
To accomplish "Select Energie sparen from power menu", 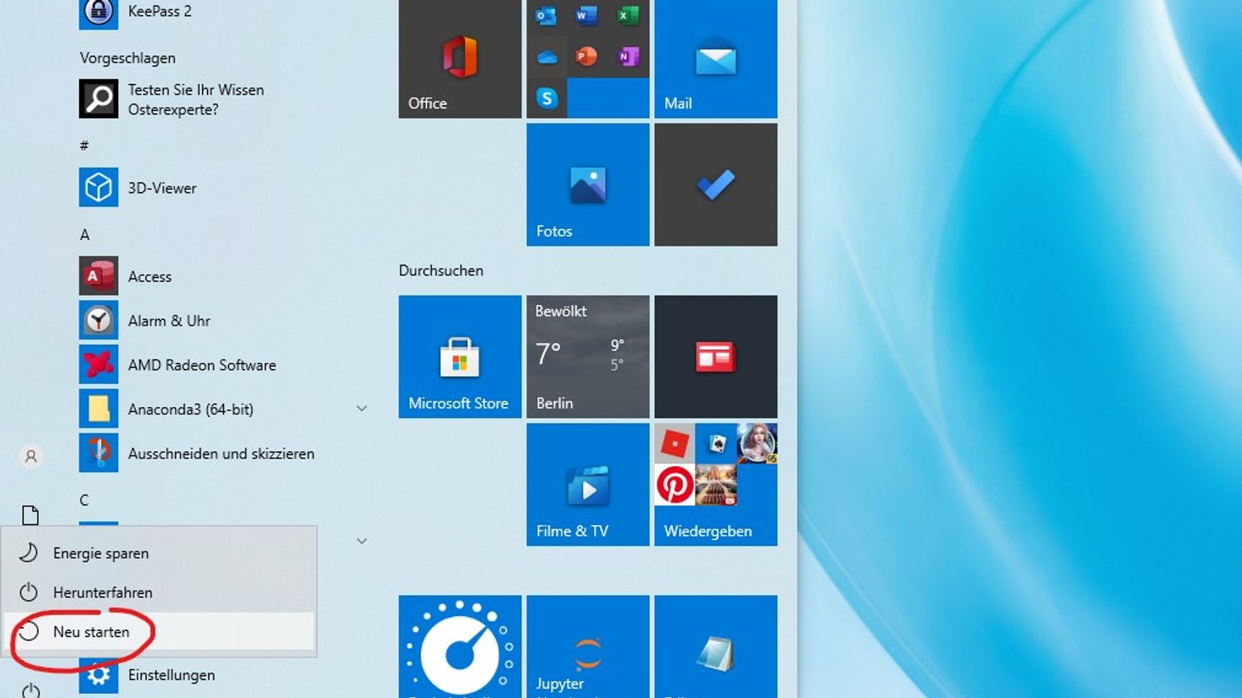I will point(159,553).
